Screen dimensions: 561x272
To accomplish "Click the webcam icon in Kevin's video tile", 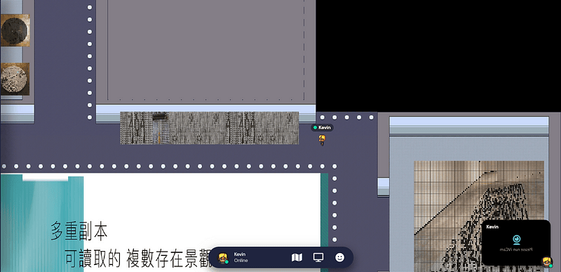I will (x=516, y=239).
